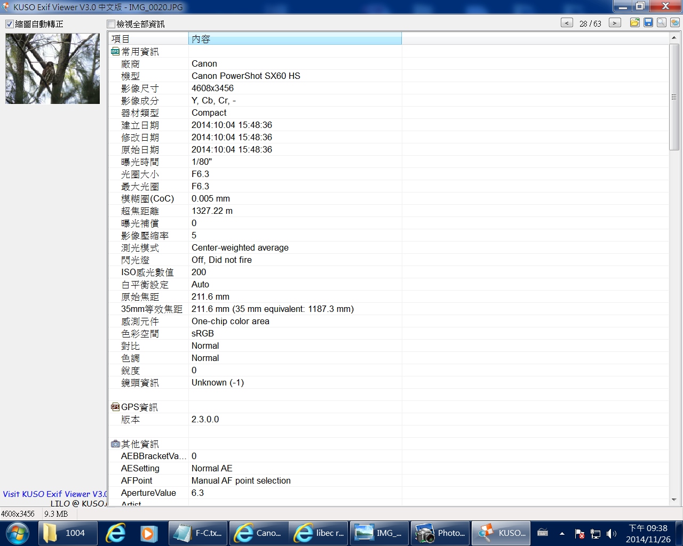Select the AEBBracketVa... row

point(388,456)
